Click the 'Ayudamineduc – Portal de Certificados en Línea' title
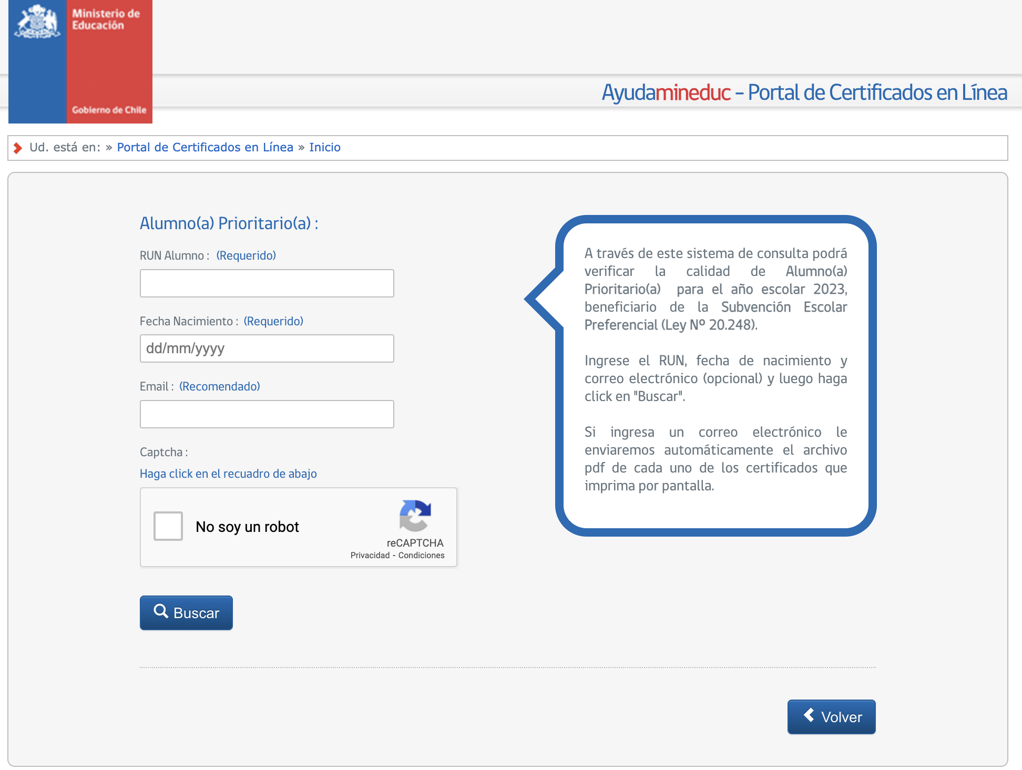The width and height of the screenshot is (1022, 770). [x=804, y=93]
